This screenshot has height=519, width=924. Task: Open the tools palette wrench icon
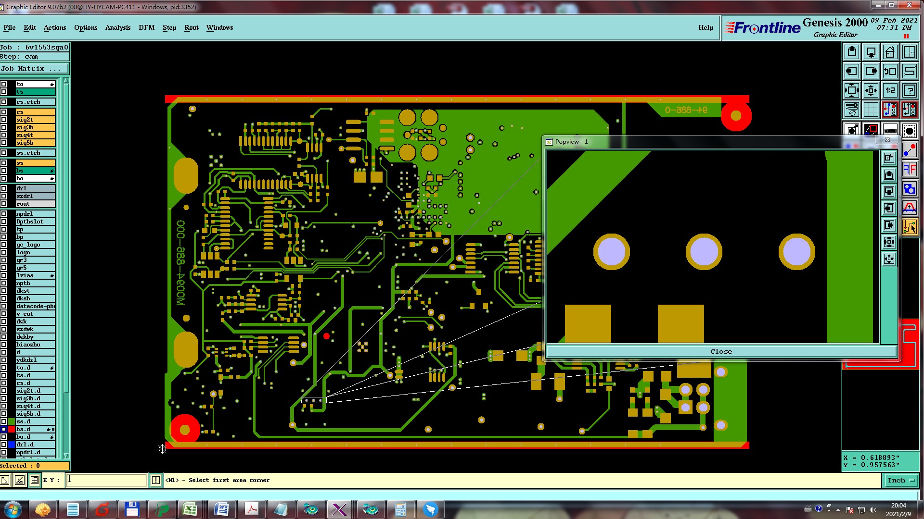851,110
